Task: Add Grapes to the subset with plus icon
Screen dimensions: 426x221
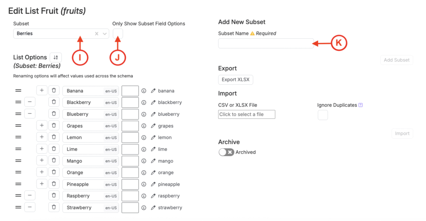Action: point(42,125)
